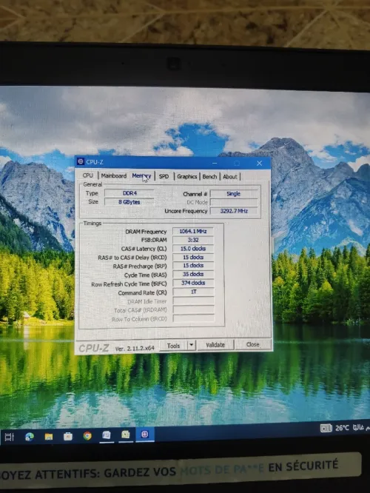Click the Type field showing DDR4
The height and width of the screenshot is (493, 370).
click(x=129, y=193)
